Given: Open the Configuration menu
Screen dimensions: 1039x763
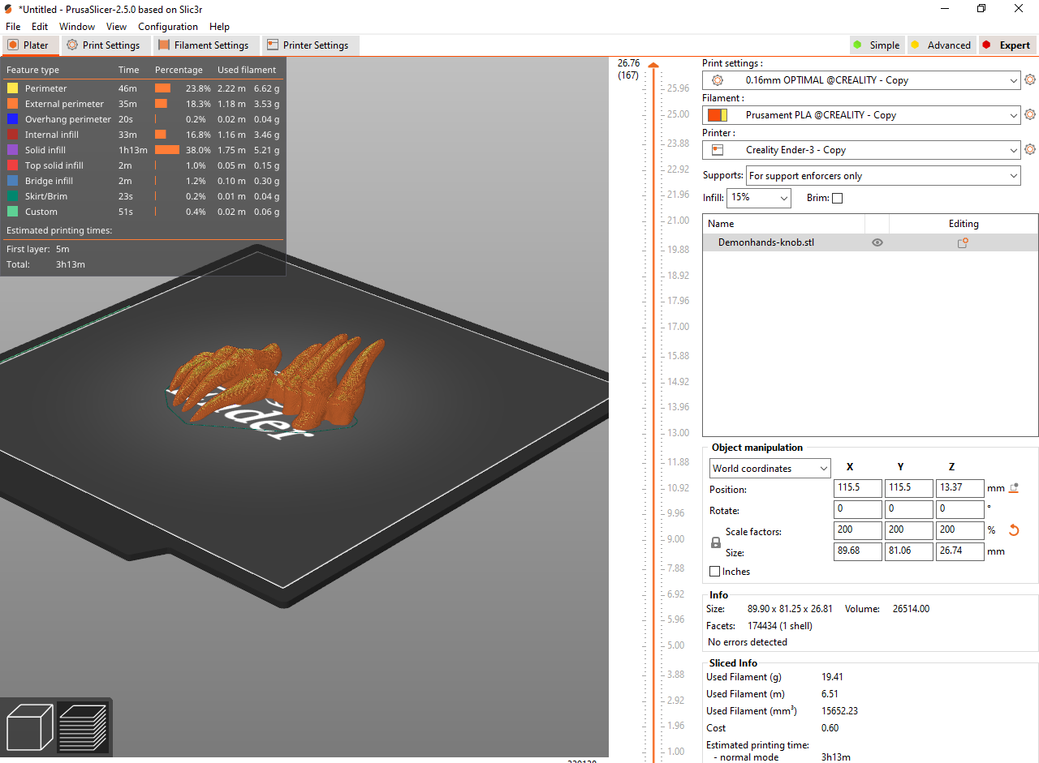Looking at the screenshot, I should (168, 27).
